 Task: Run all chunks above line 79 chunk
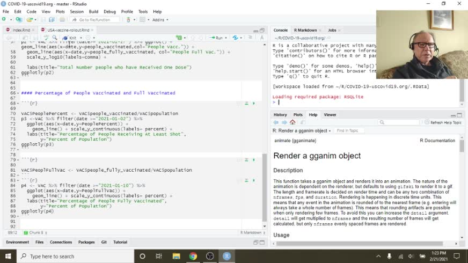[x=246, y=160]
